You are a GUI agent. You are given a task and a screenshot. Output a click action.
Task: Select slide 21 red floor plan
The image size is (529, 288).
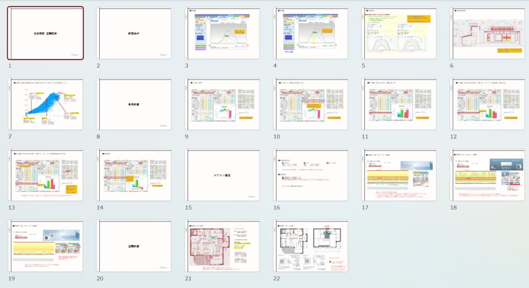click(x=223, y=247)
